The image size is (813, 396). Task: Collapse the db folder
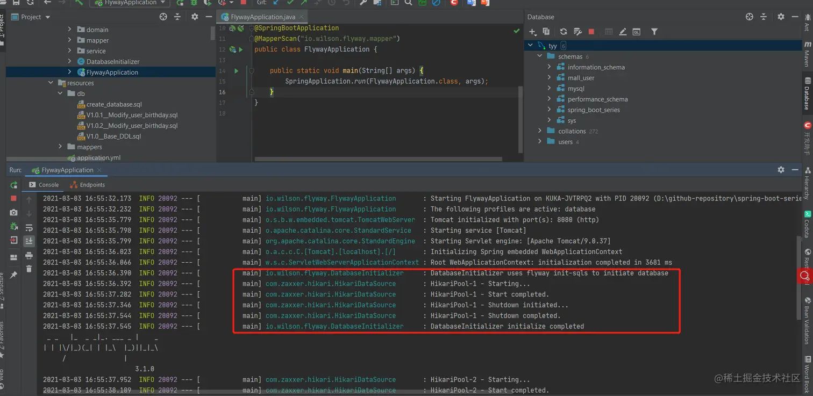pos(60,93)
